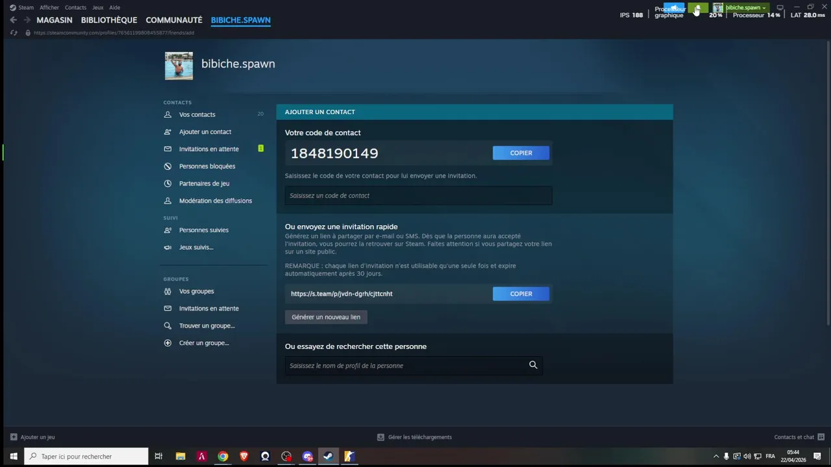Copy the contact code 1848190149
The image size is (831, 467).
(x=521, y=153)
